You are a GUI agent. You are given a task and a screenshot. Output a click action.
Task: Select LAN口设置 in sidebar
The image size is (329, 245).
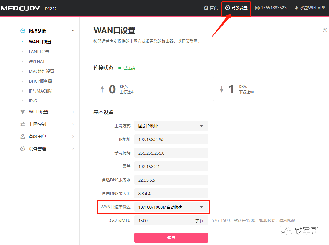click(x=39, y=52)
